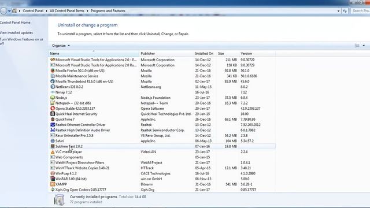Sort by the Size column header
The width and height of the screenshot is (370, 208).
(x=227, y=54)
